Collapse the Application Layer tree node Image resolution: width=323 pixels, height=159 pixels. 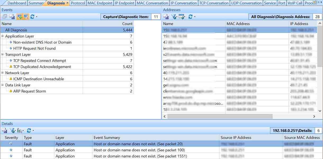[x=2, y=36]
